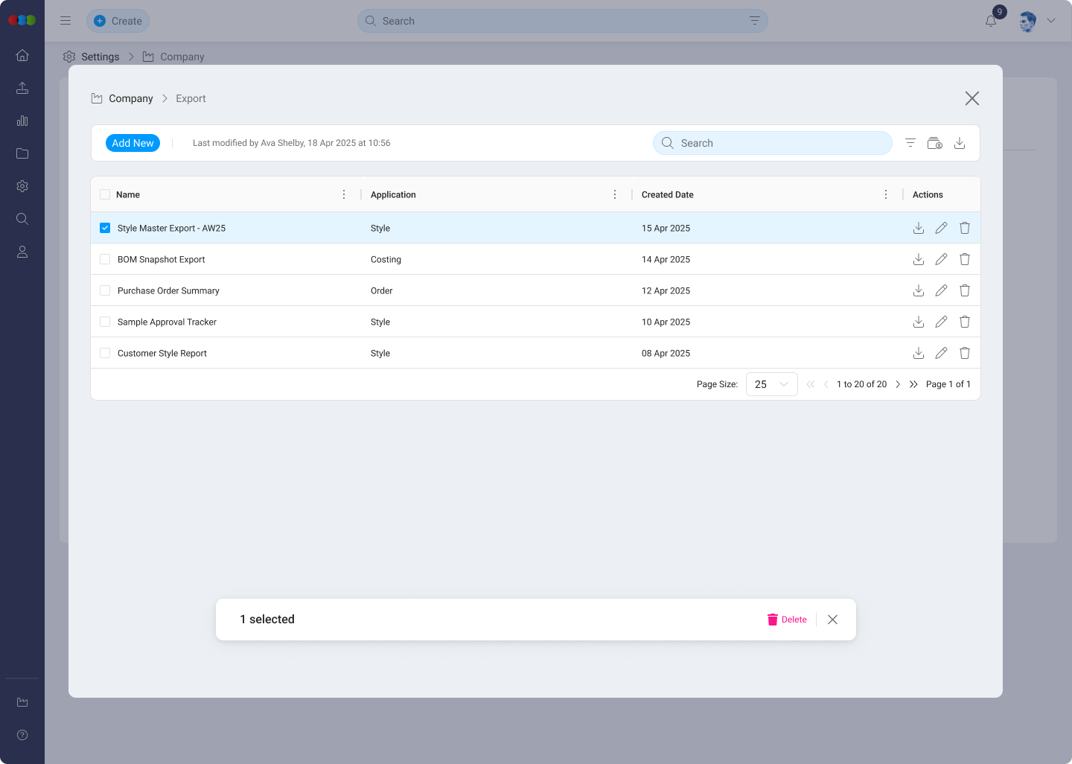Click the Add New button
Viewport: 1072px width, 764px height.
133,142
